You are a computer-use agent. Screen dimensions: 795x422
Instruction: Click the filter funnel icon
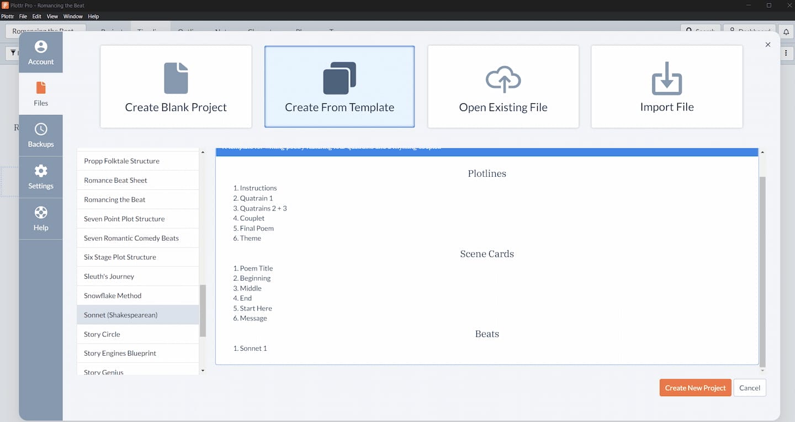(x=13, y=53)
